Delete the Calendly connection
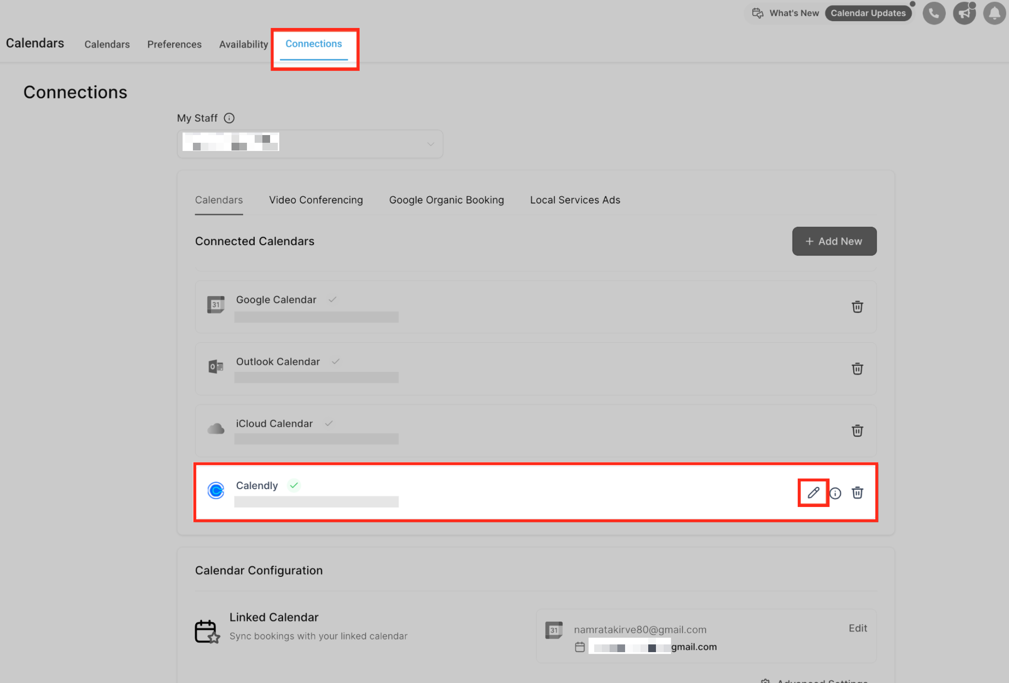This screenshot has height=683, width=1009. click(857, 492)
